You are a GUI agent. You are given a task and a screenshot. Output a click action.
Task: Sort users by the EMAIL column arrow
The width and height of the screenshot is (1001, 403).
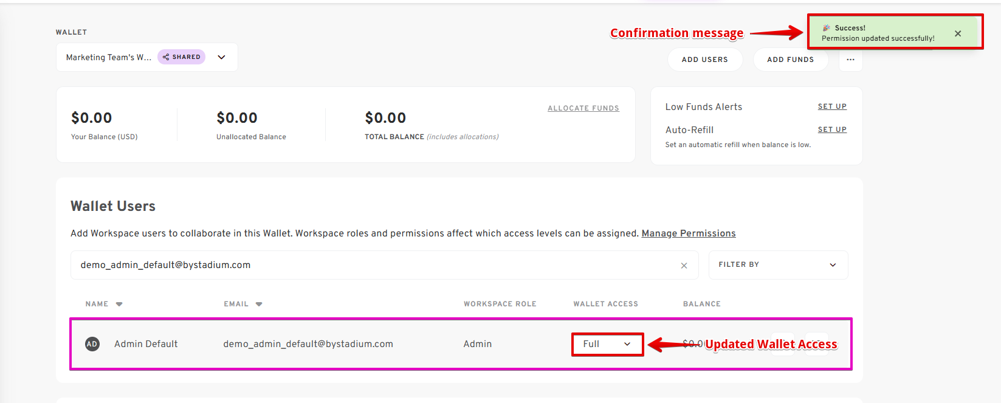pyautogui.click(x=259, y=304)
